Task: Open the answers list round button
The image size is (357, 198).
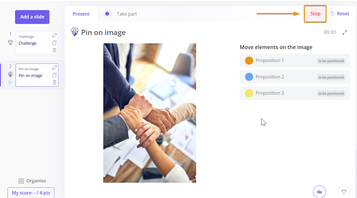Action: click(319, 192)
